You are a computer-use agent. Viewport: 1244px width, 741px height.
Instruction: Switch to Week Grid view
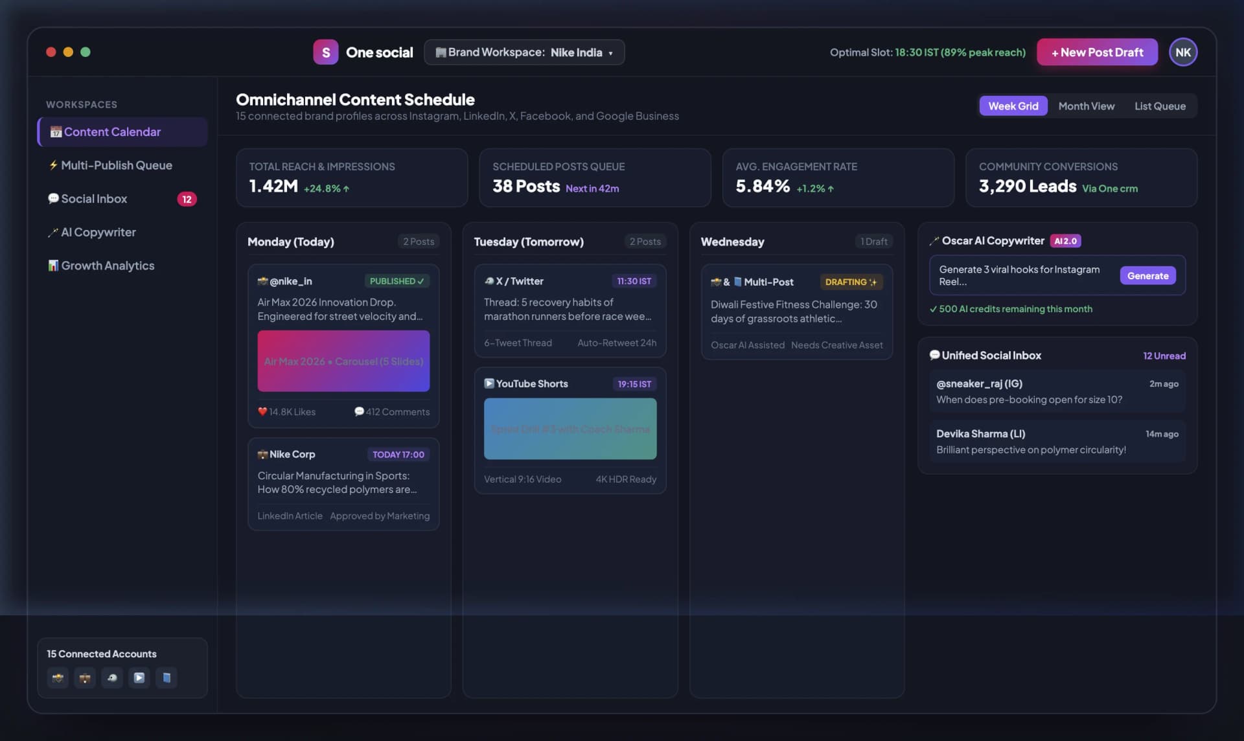1013,106
